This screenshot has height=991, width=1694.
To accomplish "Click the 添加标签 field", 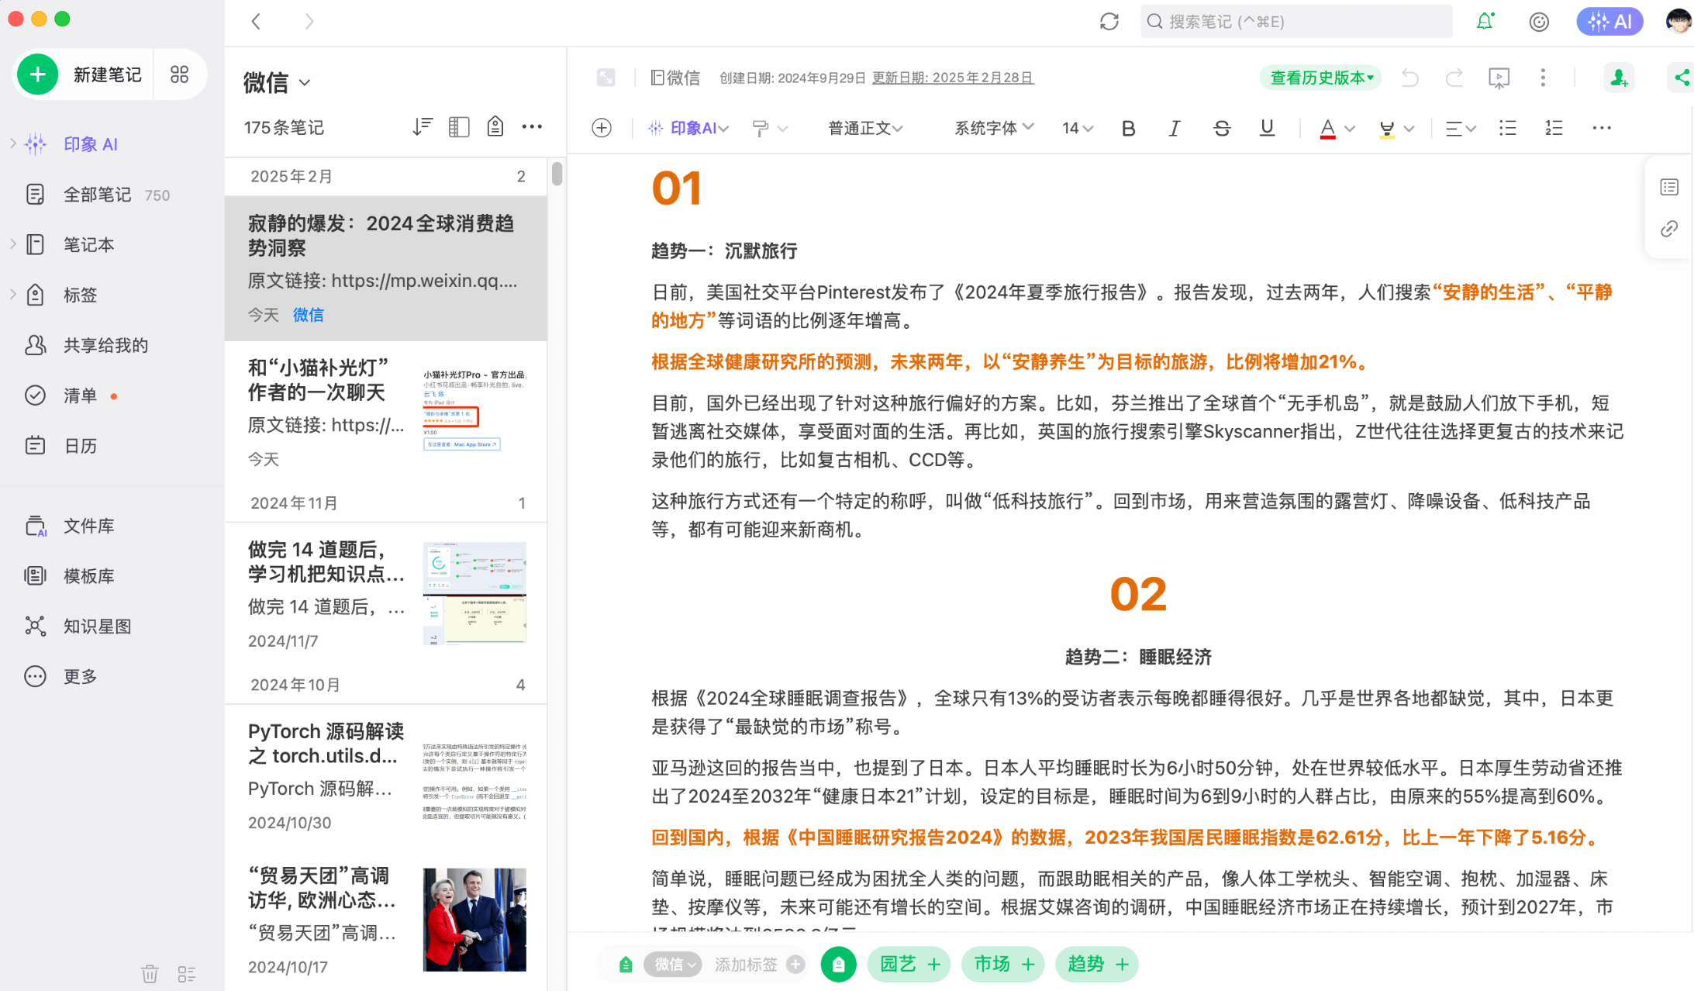I will point(746,964).
